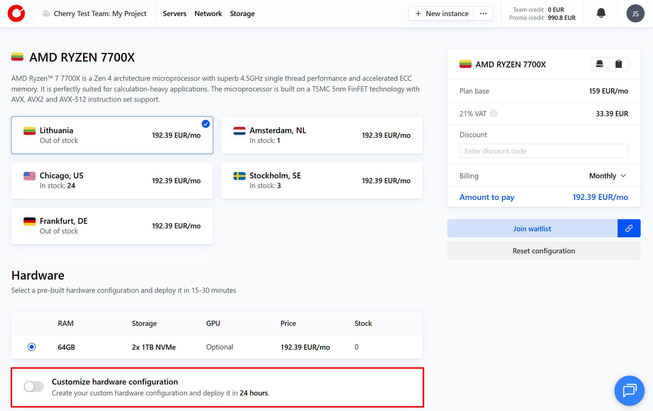Click the Join waitlist button
This screenshot has width=653, height=411.
click(532, 228)
